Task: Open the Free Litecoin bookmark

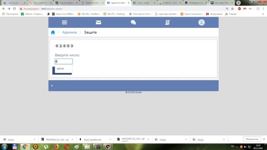Action: pyautogui.click(x=140, y=14)
